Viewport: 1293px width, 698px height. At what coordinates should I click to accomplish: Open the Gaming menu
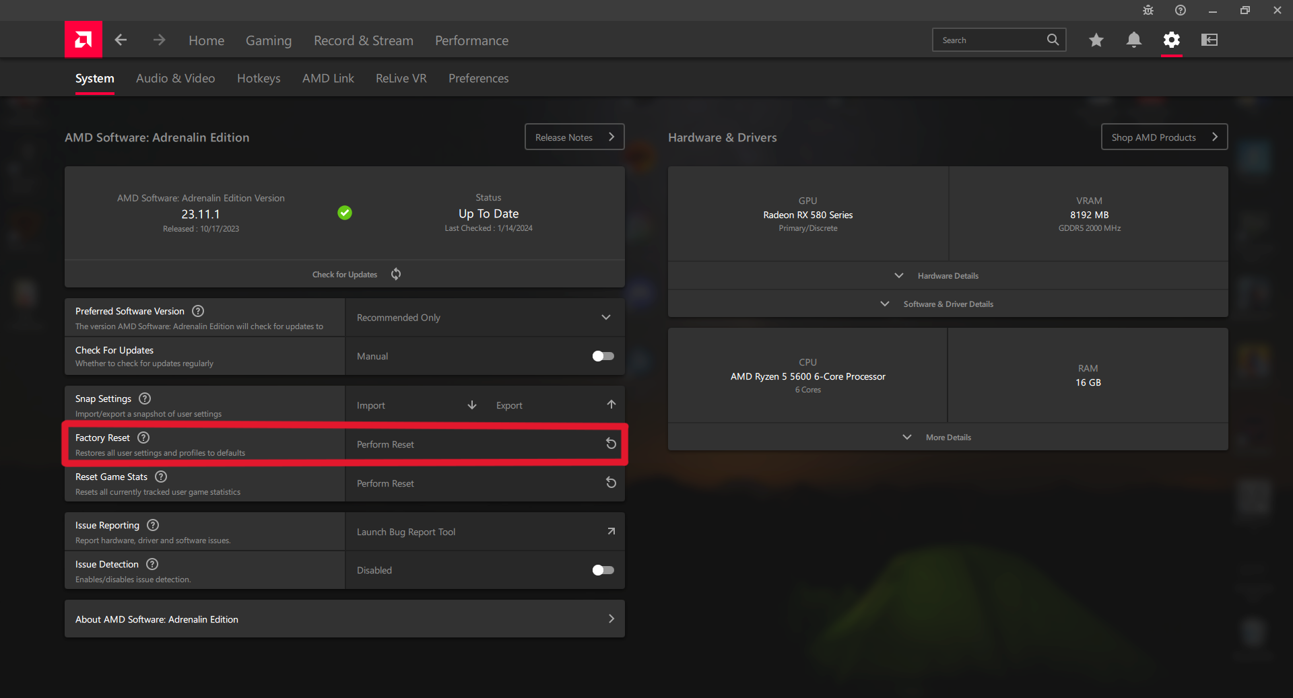tap(269, 40)
